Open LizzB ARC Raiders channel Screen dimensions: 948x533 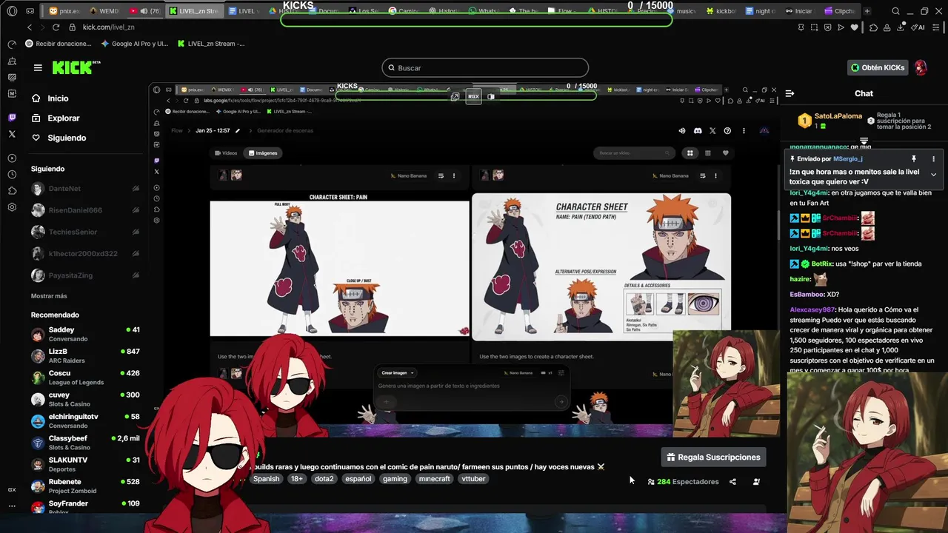(85, 356)
